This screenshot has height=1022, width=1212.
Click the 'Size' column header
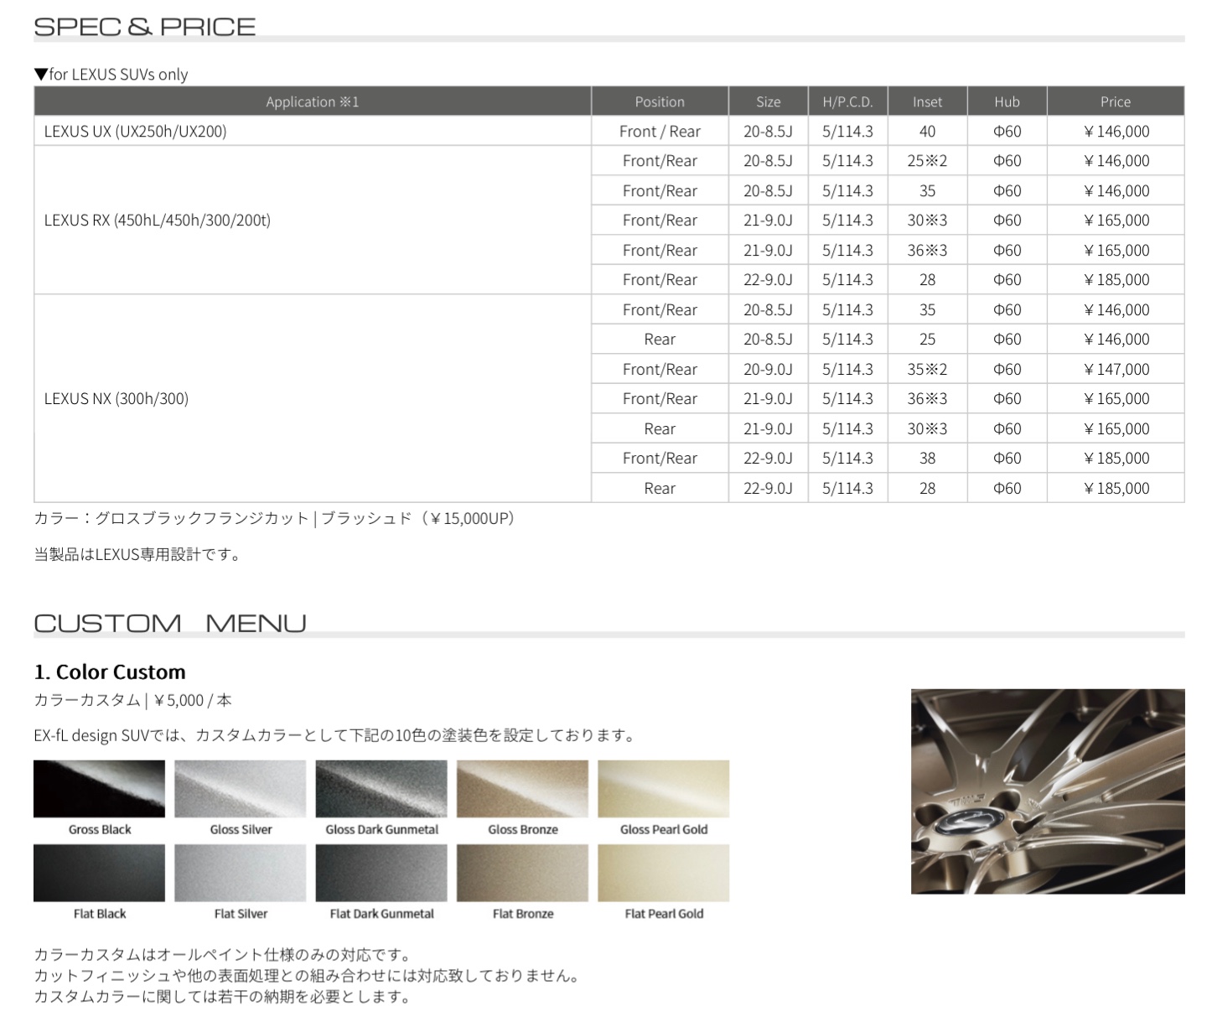768,101
